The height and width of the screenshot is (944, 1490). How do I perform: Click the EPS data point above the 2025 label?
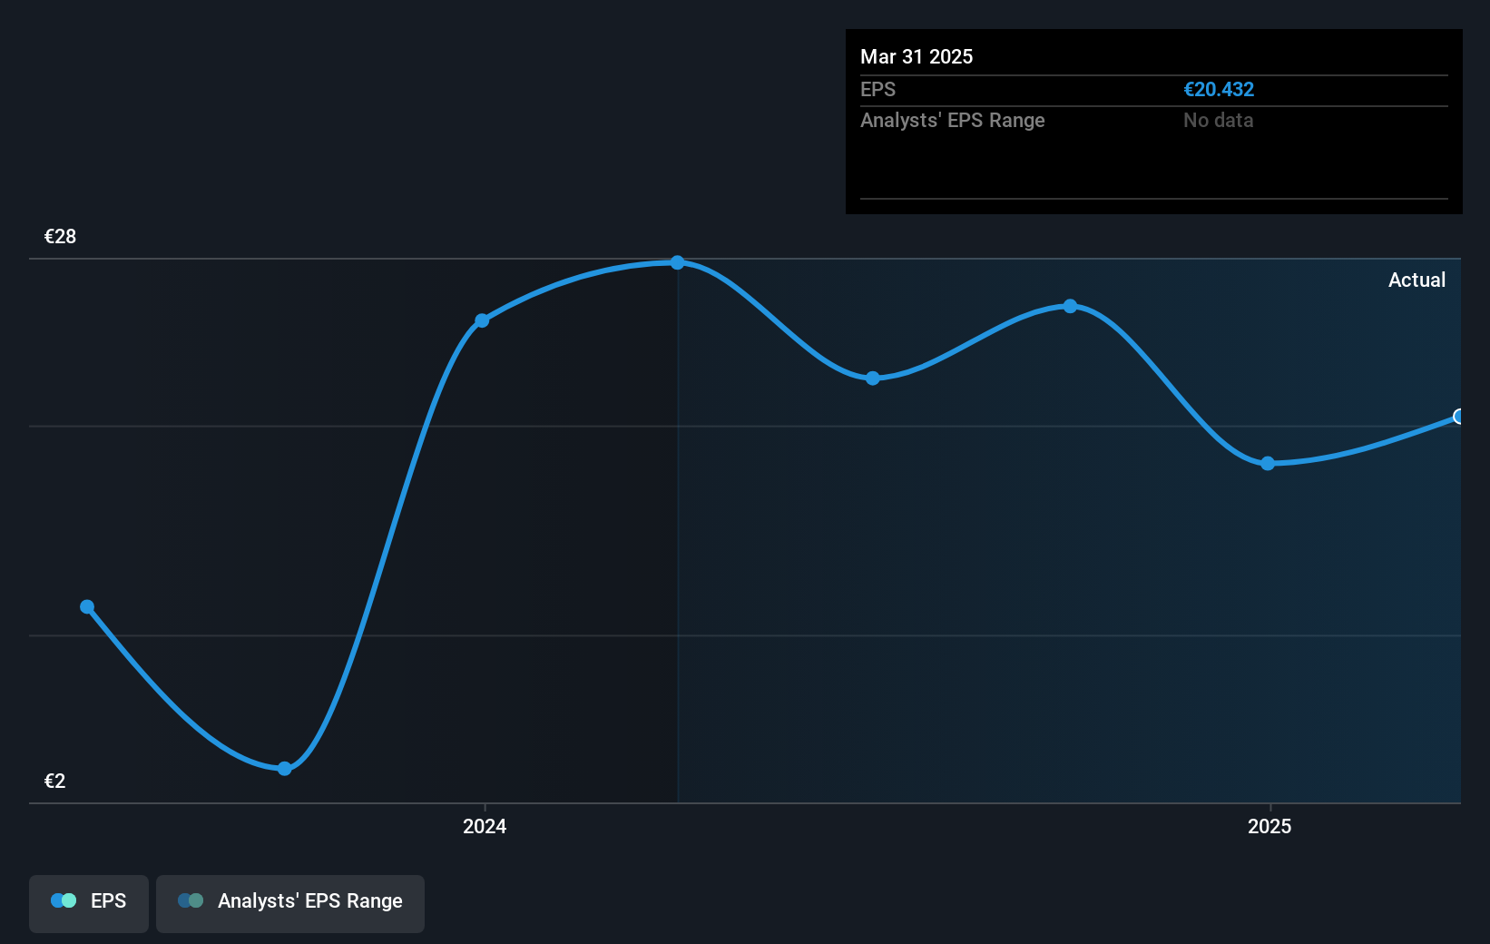tap(1268, 463)
